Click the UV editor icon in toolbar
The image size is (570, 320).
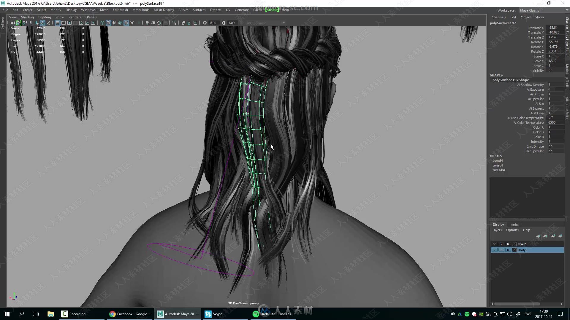pos(81,23)
